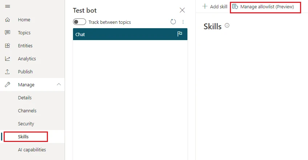Click the Home house icon
The image size is (308, 160).
pyautogui.click(x=8, y=20)
